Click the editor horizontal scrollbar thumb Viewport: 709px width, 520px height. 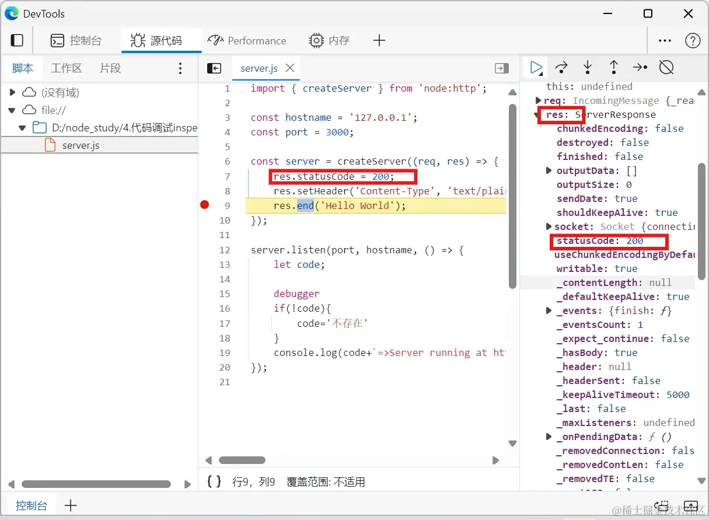coord(242,460)
